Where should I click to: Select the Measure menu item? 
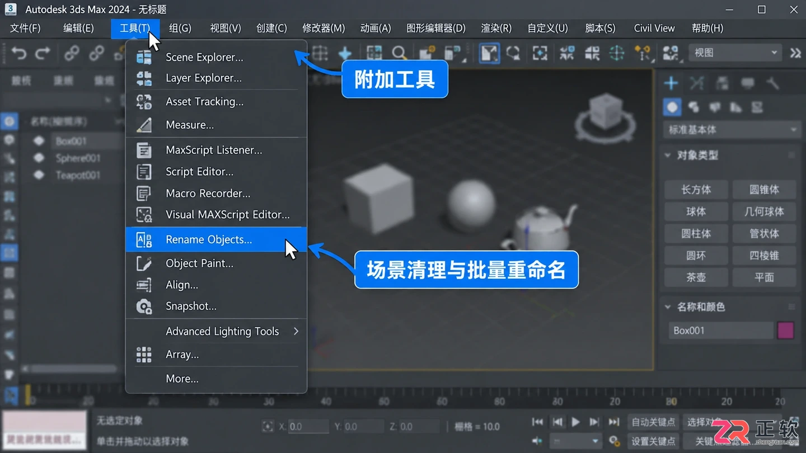click(216, 125)
